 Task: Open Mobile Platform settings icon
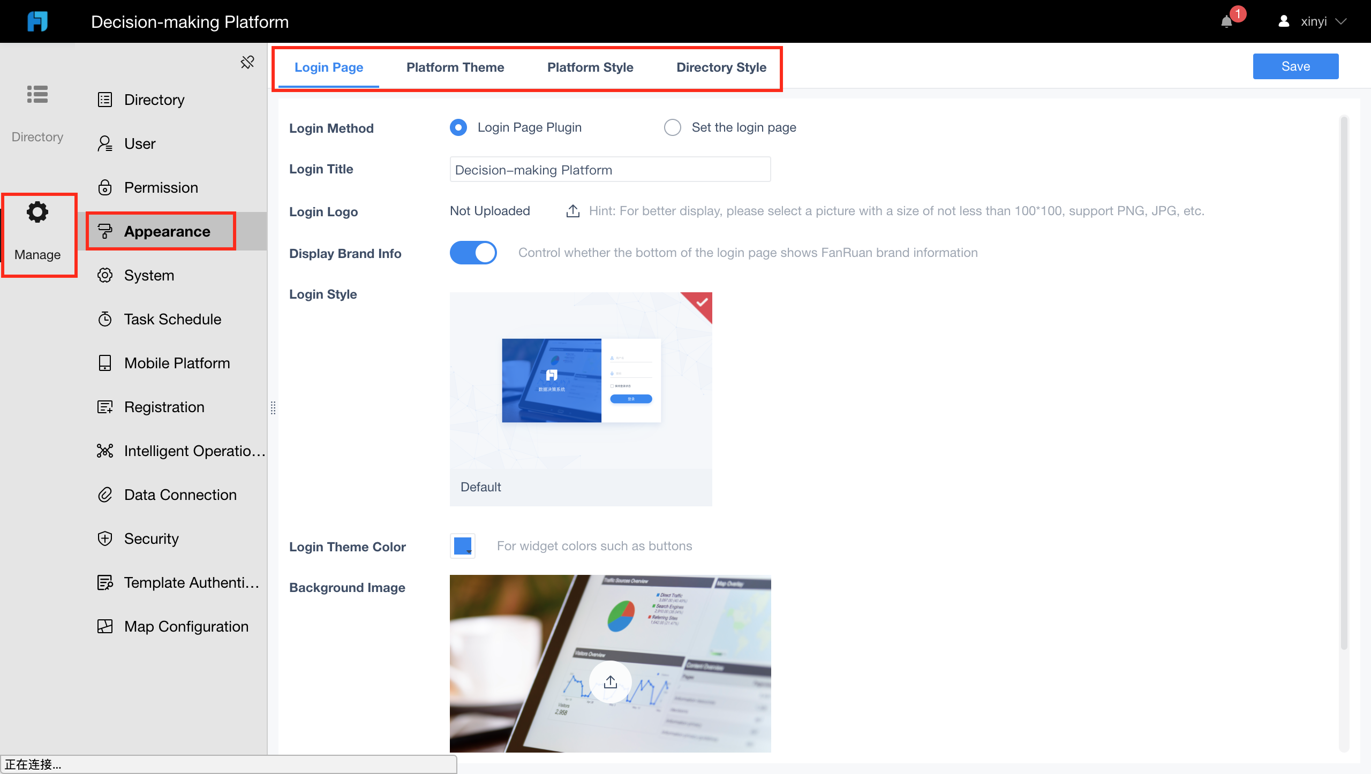coord(104,362)
